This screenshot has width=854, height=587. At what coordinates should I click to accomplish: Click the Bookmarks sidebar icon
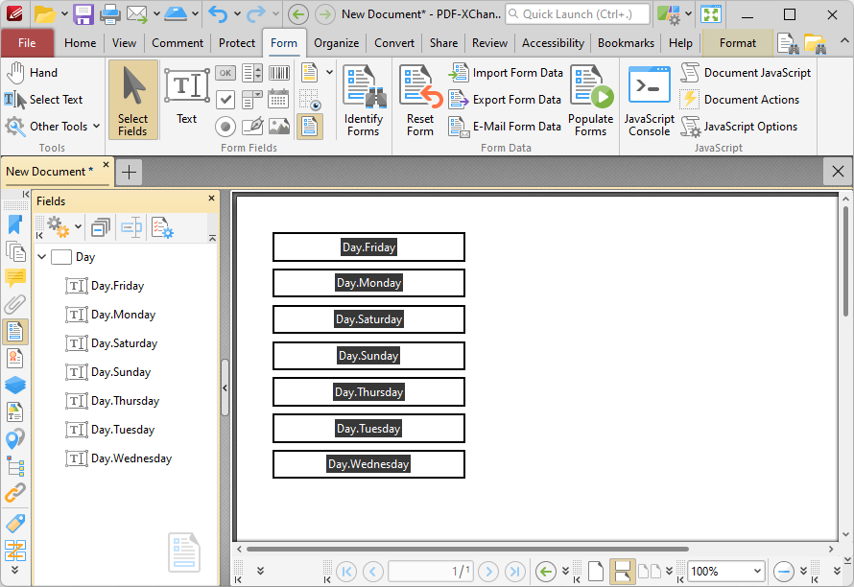click(15, 224)
